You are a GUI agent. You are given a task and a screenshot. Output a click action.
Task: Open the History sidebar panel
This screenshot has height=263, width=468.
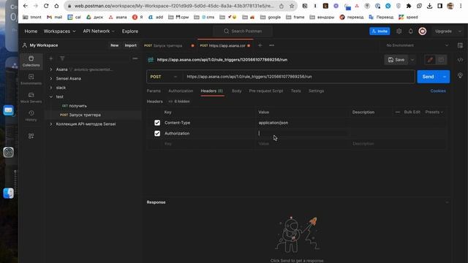click(x=31, y=115)
